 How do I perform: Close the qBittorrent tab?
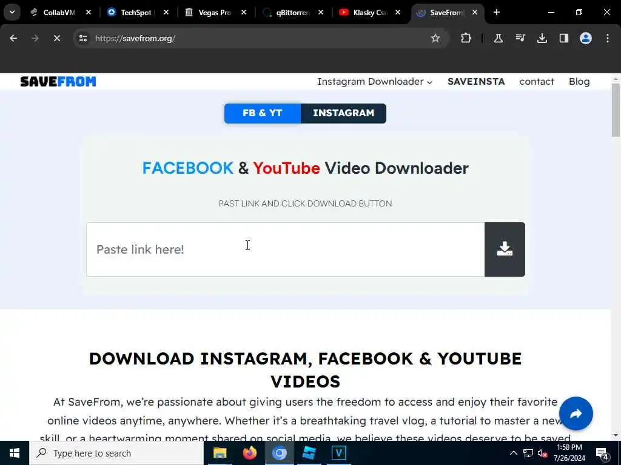pyautogui.click(x=321, y=12)
